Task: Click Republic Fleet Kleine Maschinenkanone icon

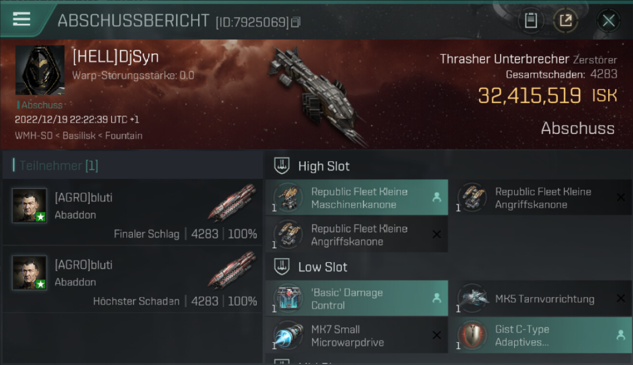Action: [288, 198]
